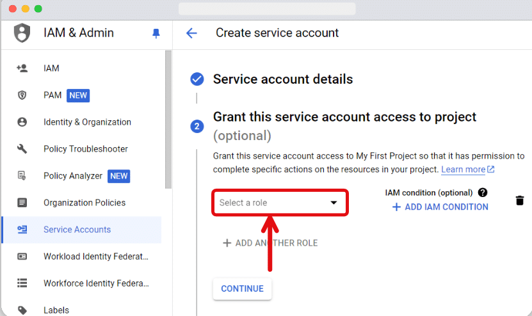Delete the role row with trash icon
This screenshot has width=532, height=316.
pos(519,200)
